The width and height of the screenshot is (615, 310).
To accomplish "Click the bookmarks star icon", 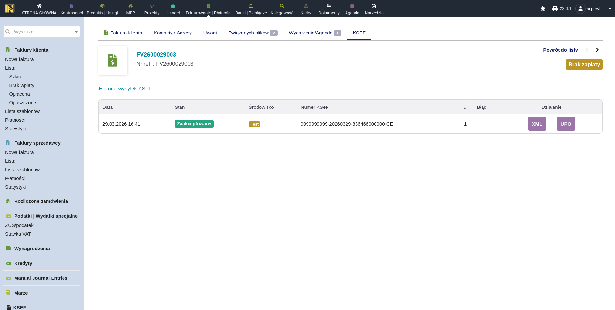I will 543,9.
